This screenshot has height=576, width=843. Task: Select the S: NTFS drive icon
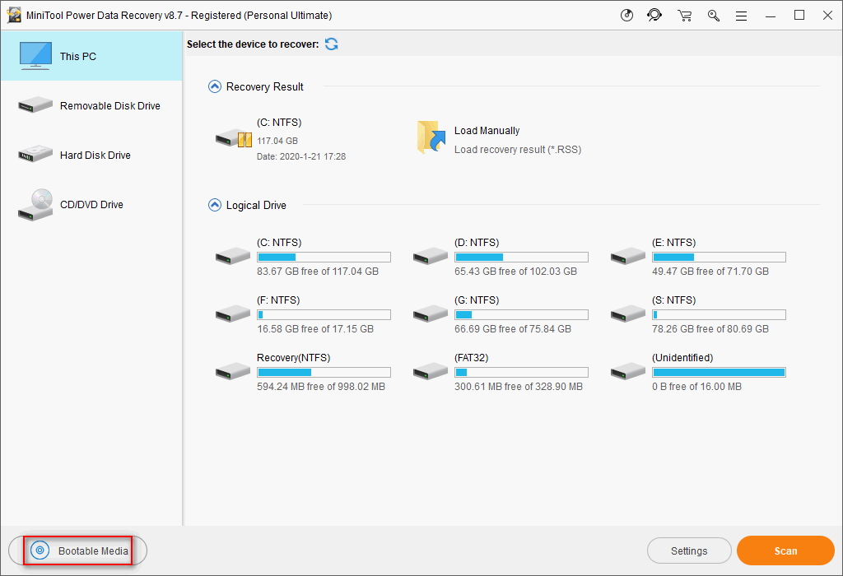click(628, 314)
